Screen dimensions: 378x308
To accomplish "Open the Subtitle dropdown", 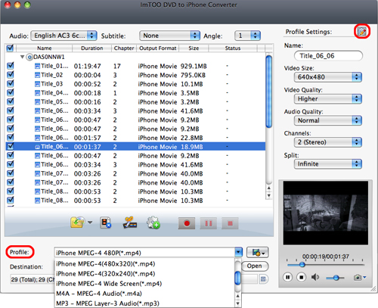I will pos(169,36).
